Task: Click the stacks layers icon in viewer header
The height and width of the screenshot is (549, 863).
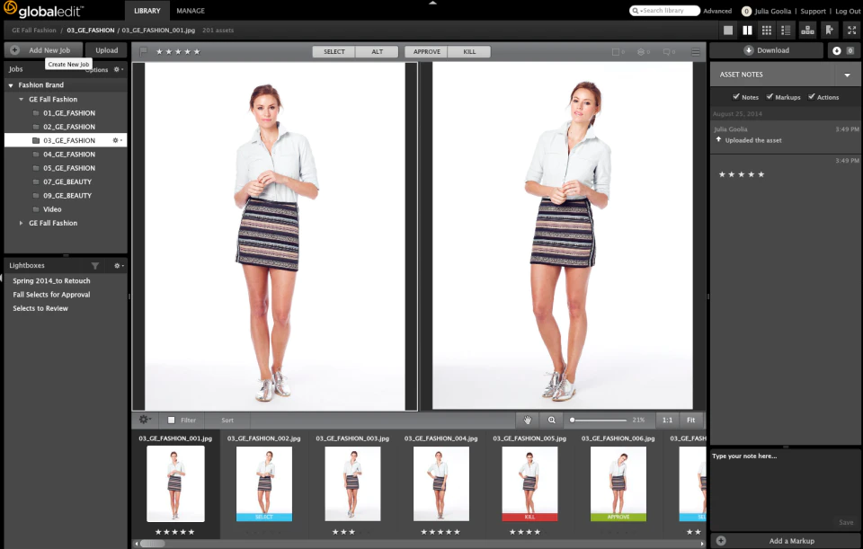Action: pyautogui.click(x=641, y=52)
